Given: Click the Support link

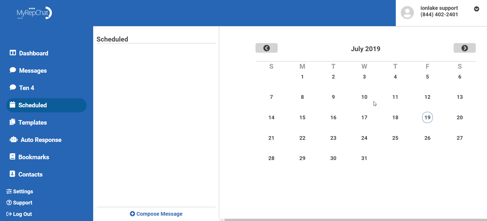Looking at the screenshot, I should click(x=19, y=203).
